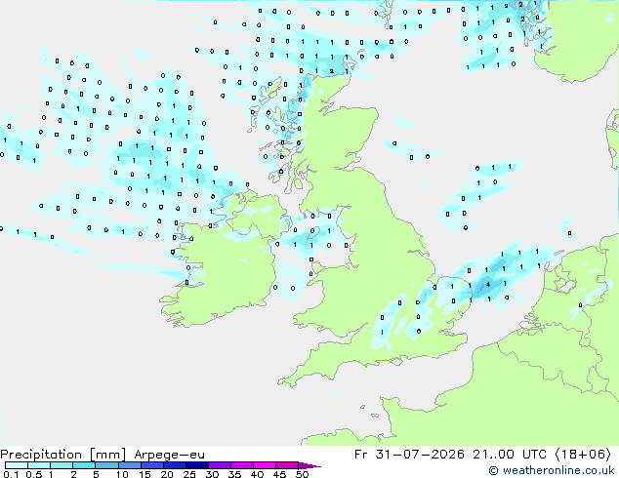Click the 'Arpege-eu' model name text
This screenshot has height=478, width=619.
169,455
